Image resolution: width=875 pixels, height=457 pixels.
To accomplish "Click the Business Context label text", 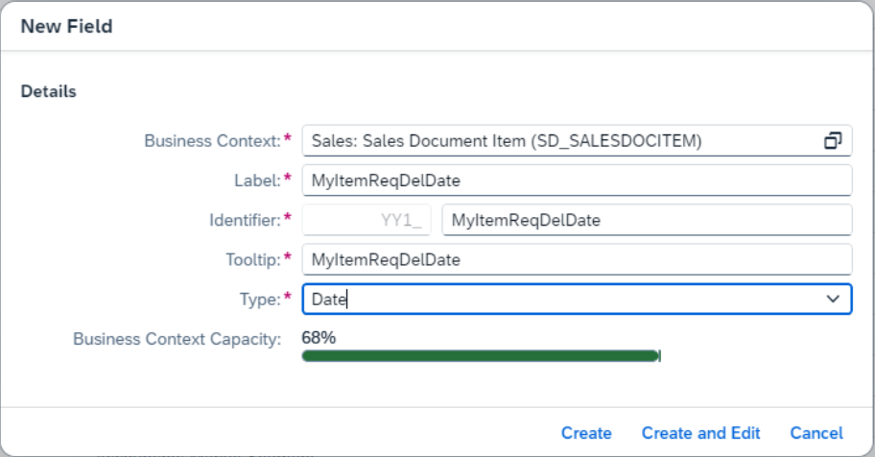I will [x=213, y=141].
